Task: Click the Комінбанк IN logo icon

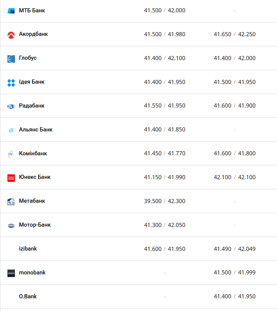Action: 10,154
